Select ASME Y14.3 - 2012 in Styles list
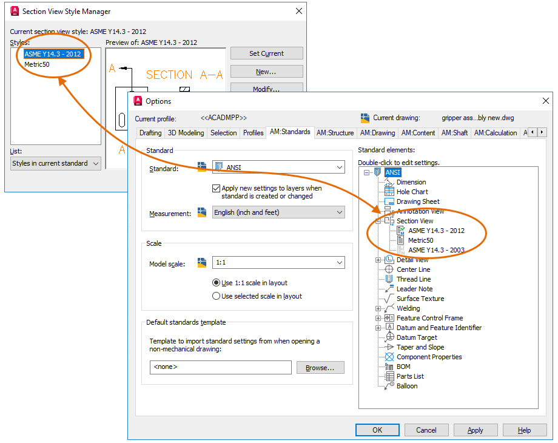 [53, 54]
